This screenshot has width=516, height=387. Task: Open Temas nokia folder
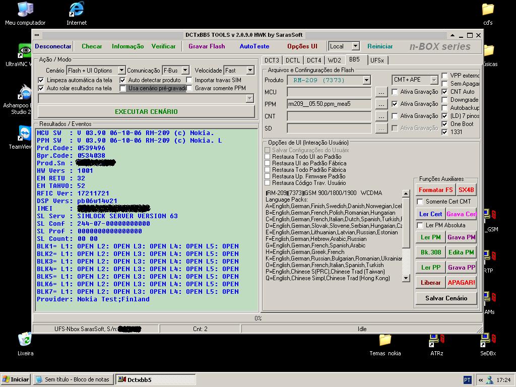pos(385,345)
